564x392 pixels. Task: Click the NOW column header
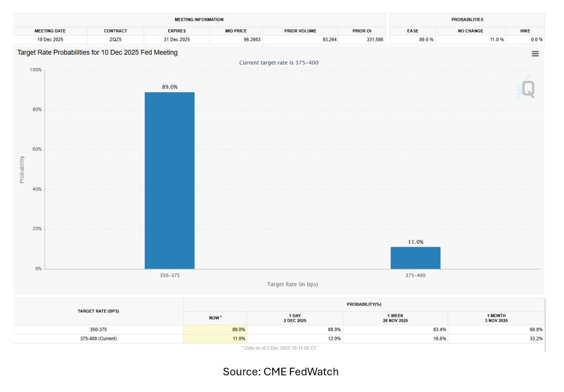click(215, 318)
